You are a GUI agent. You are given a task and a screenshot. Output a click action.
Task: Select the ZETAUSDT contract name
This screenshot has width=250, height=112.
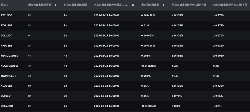7,106
